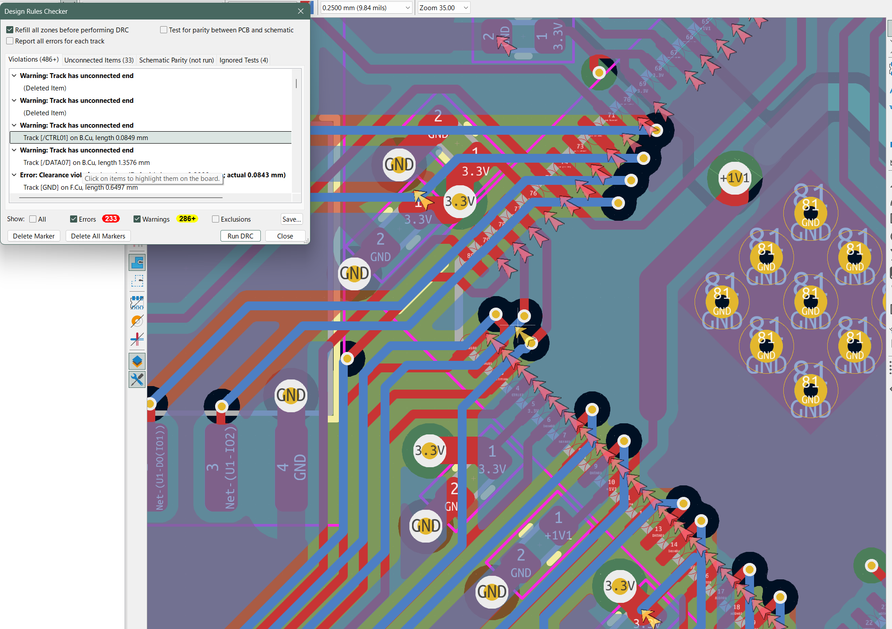Viewport: 892px width, 629px height.
Task: Switch to Unconnected Items (33) tab
Action: pyautogui.click(x=99, y=60)
